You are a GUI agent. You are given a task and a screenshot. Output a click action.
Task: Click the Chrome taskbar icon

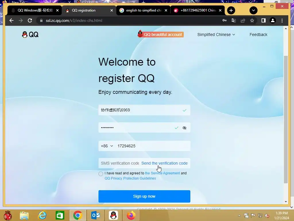tap(78, 215)
